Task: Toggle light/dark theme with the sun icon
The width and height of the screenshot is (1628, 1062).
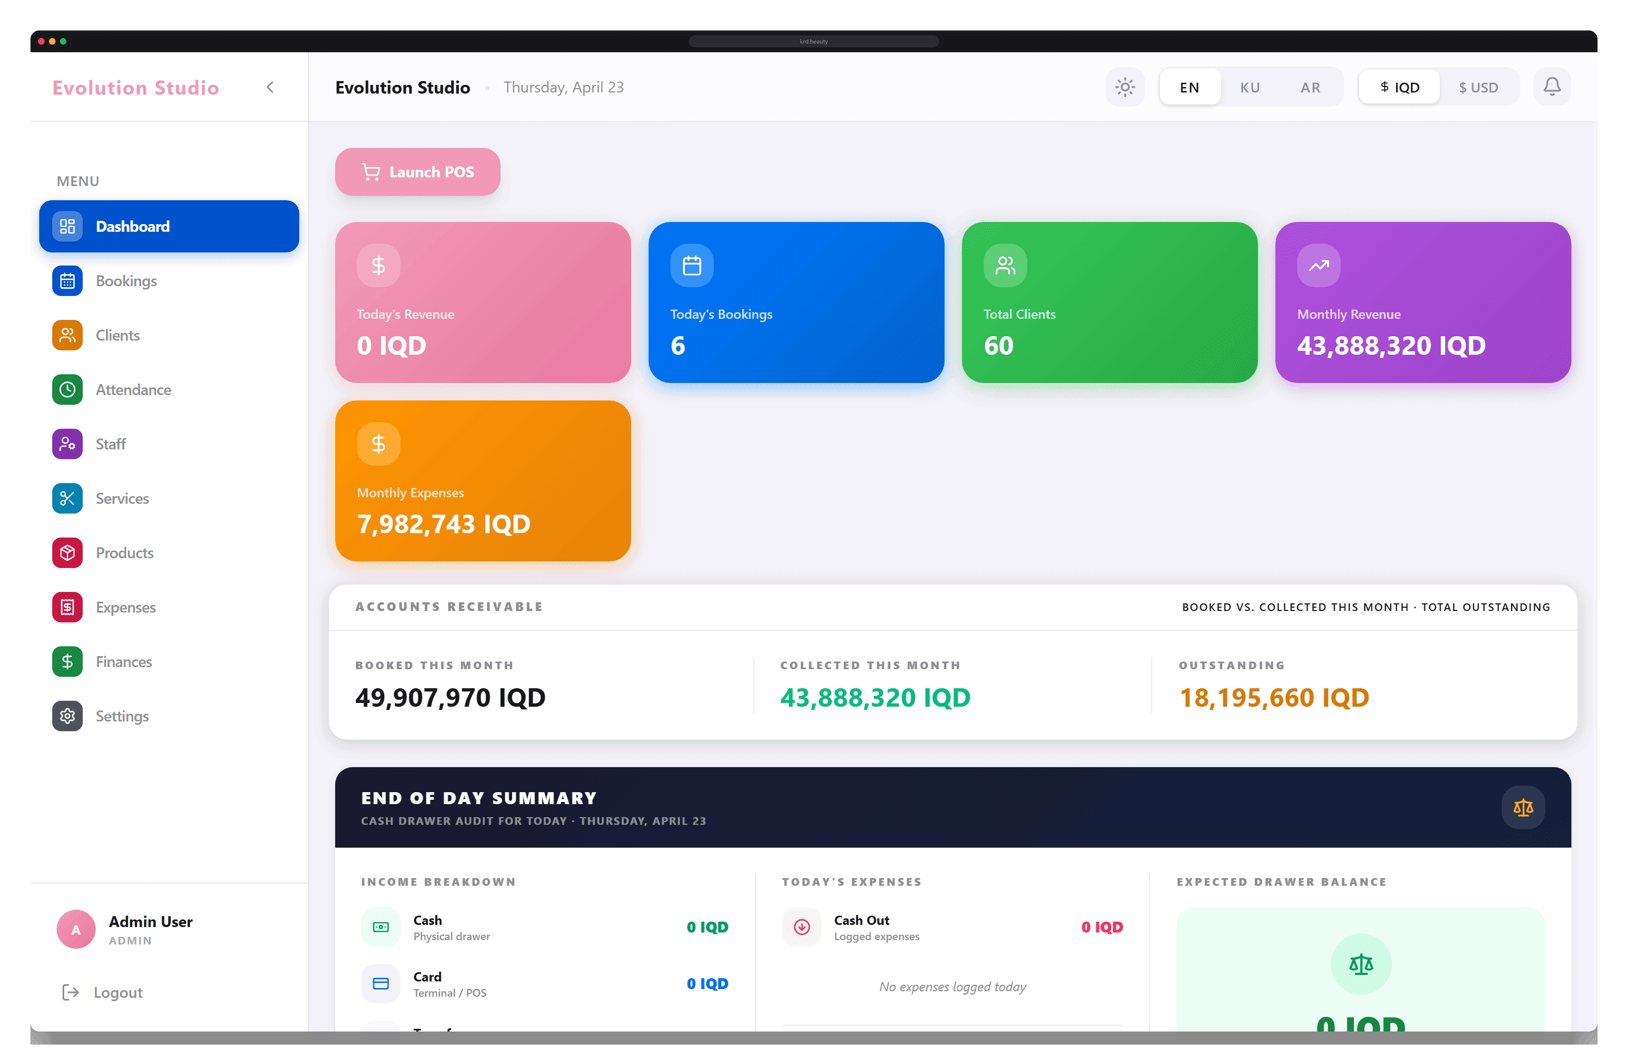Action: pos(1125,86)
